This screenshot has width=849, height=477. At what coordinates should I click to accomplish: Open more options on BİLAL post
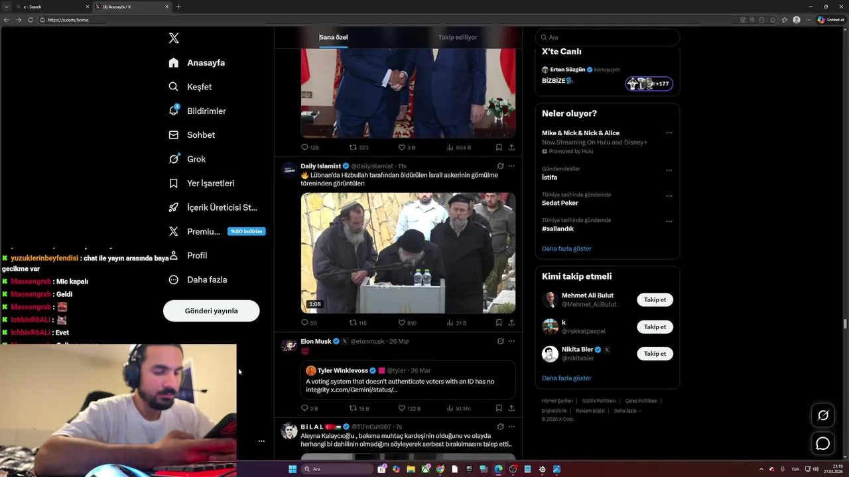pos(511,427)
